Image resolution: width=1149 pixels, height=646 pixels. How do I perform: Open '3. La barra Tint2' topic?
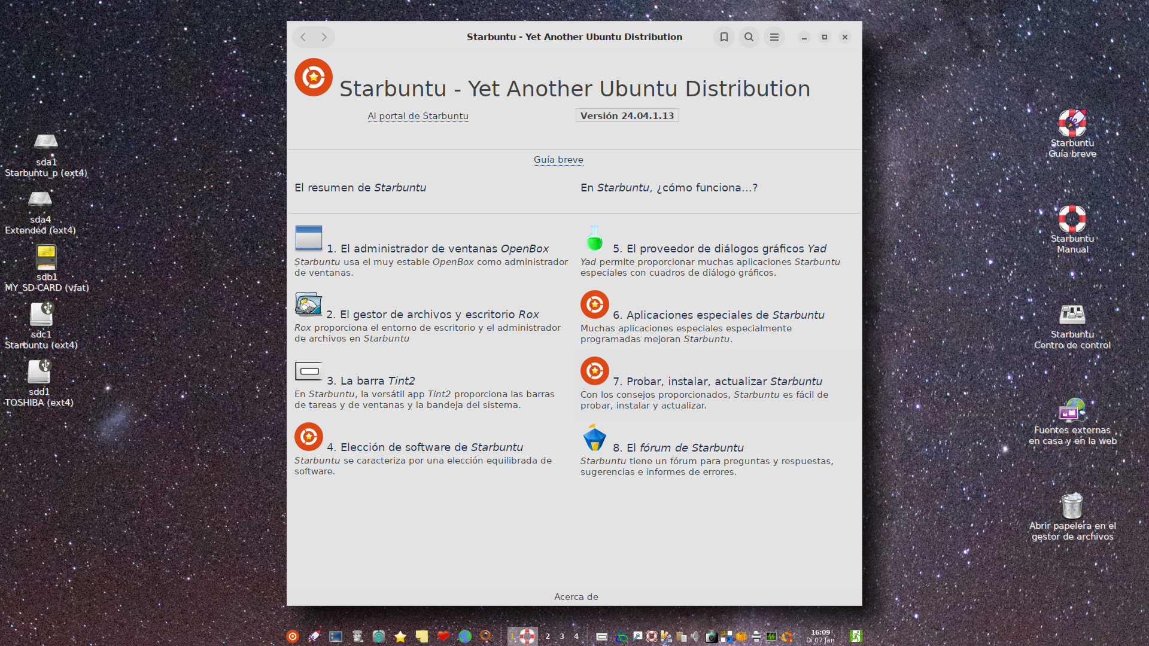coord(371,381)
